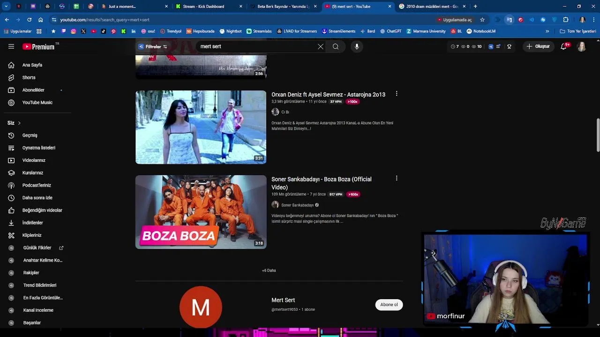Open Kurslarınız in the sidebar
This screenshot has height=337, width=600.
[x=32, y=173]
